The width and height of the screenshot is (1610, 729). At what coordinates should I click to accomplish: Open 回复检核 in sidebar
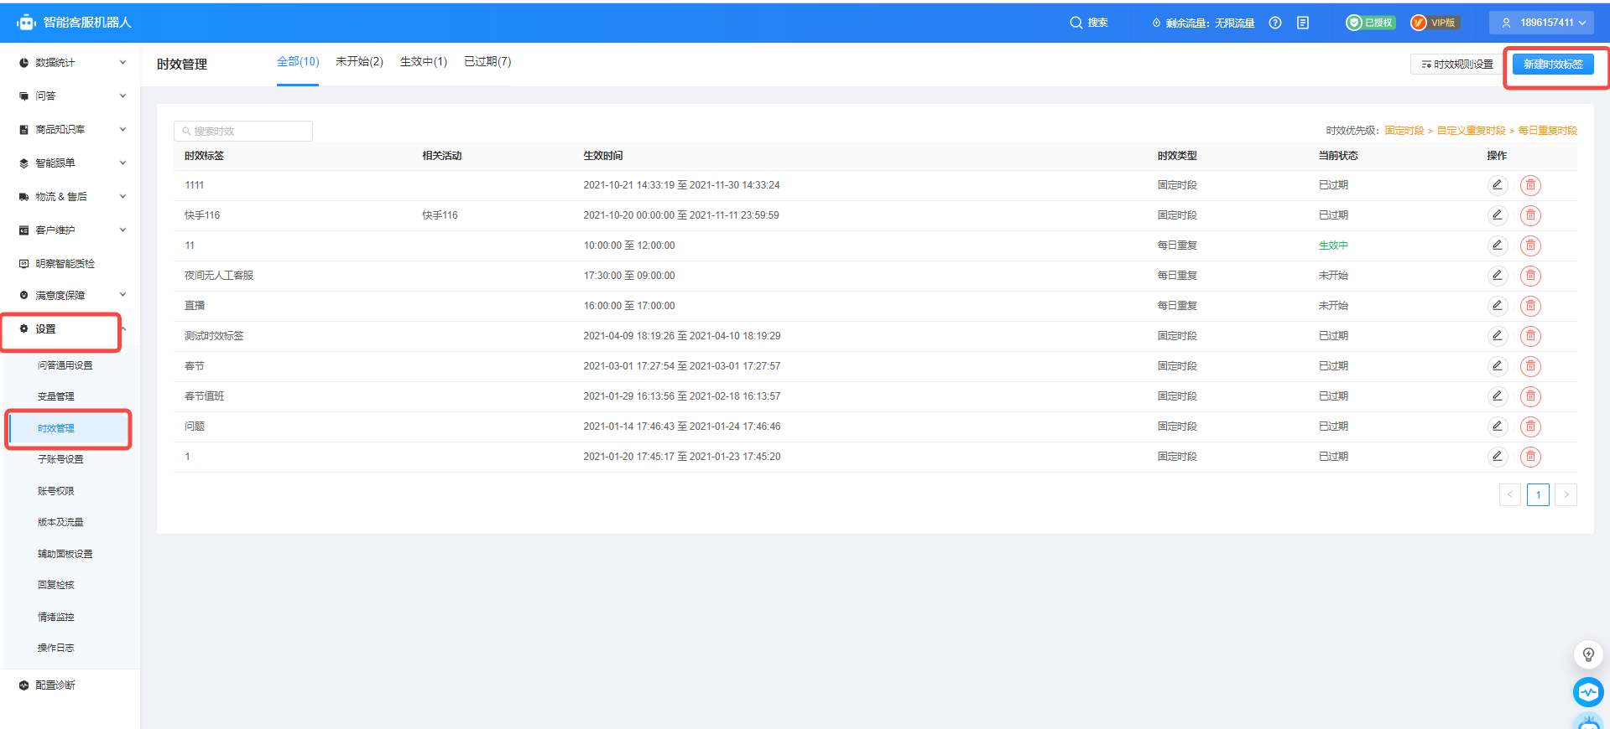[56, 585]
